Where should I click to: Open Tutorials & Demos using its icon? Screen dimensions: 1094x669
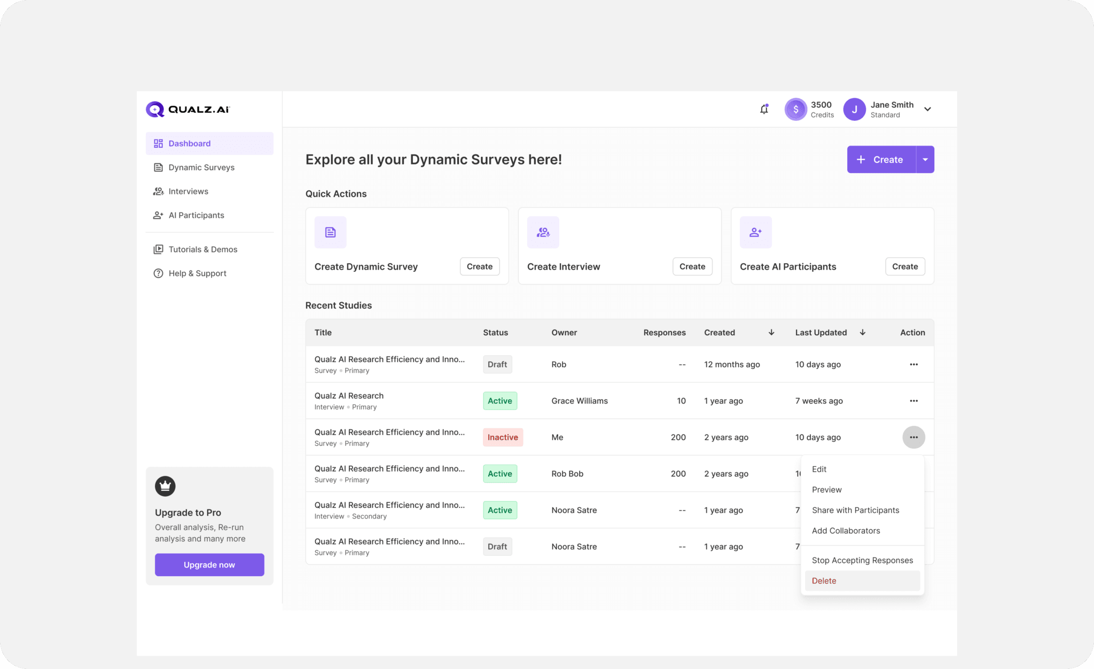pos(158,249)
